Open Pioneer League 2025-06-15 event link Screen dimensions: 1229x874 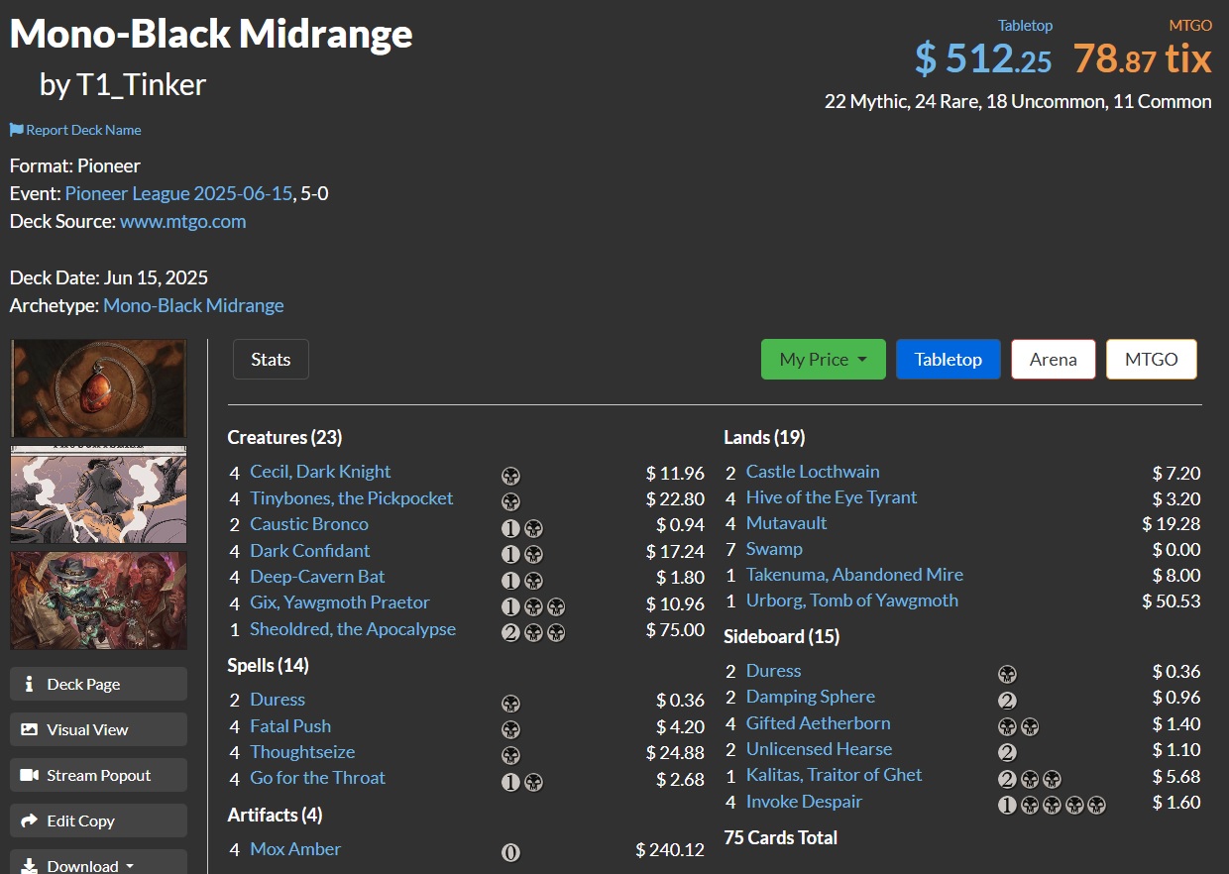pos(178,193)
